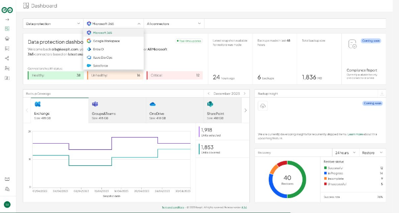Select Entra ID from the list
Screen dimensions: 399x213
pos(114,49)
